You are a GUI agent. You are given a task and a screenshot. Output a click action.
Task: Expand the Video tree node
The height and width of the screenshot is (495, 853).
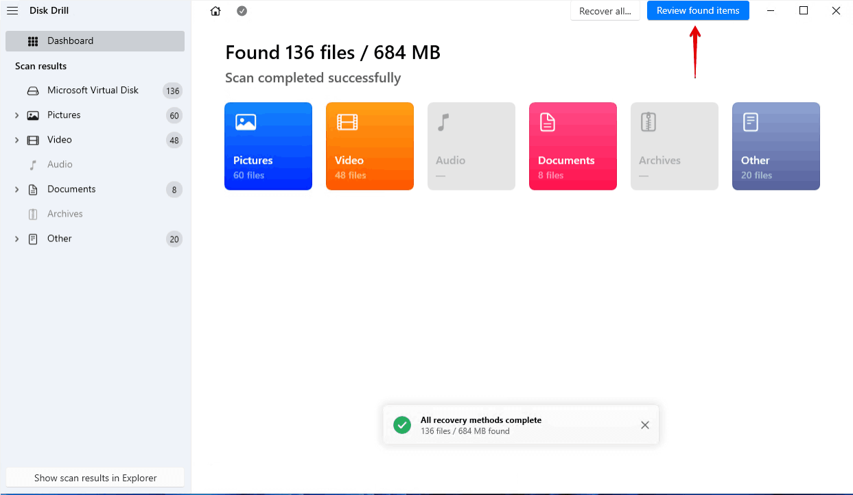[16, 140]
